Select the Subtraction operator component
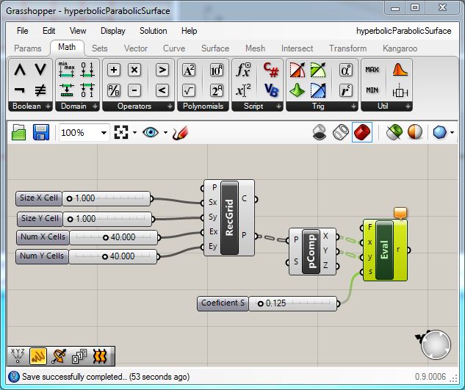This screenshot has height=390, width=465. point(134,90)
